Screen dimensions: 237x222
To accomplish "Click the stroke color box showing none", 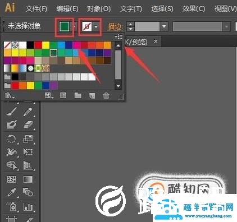I will [x=87, y=27].
